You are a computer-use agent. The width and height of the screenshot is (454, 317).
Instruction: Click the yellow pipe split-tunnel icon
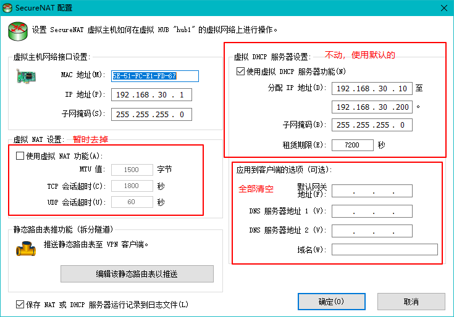tap(26, 249)
